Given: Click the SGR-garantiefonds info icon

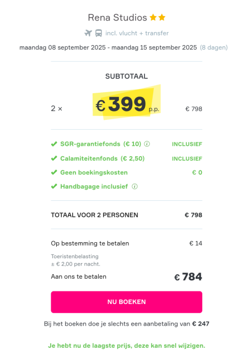Looking at the screenshot, I should [147, 144].
